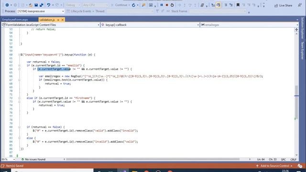Screen dimensions: 306x172
Task: Open the keyup() callback scope dropdown
Action: [150, 25]
